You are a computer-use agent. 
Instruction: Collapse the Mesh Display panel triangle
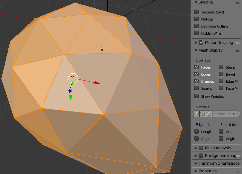coord(196,50)
